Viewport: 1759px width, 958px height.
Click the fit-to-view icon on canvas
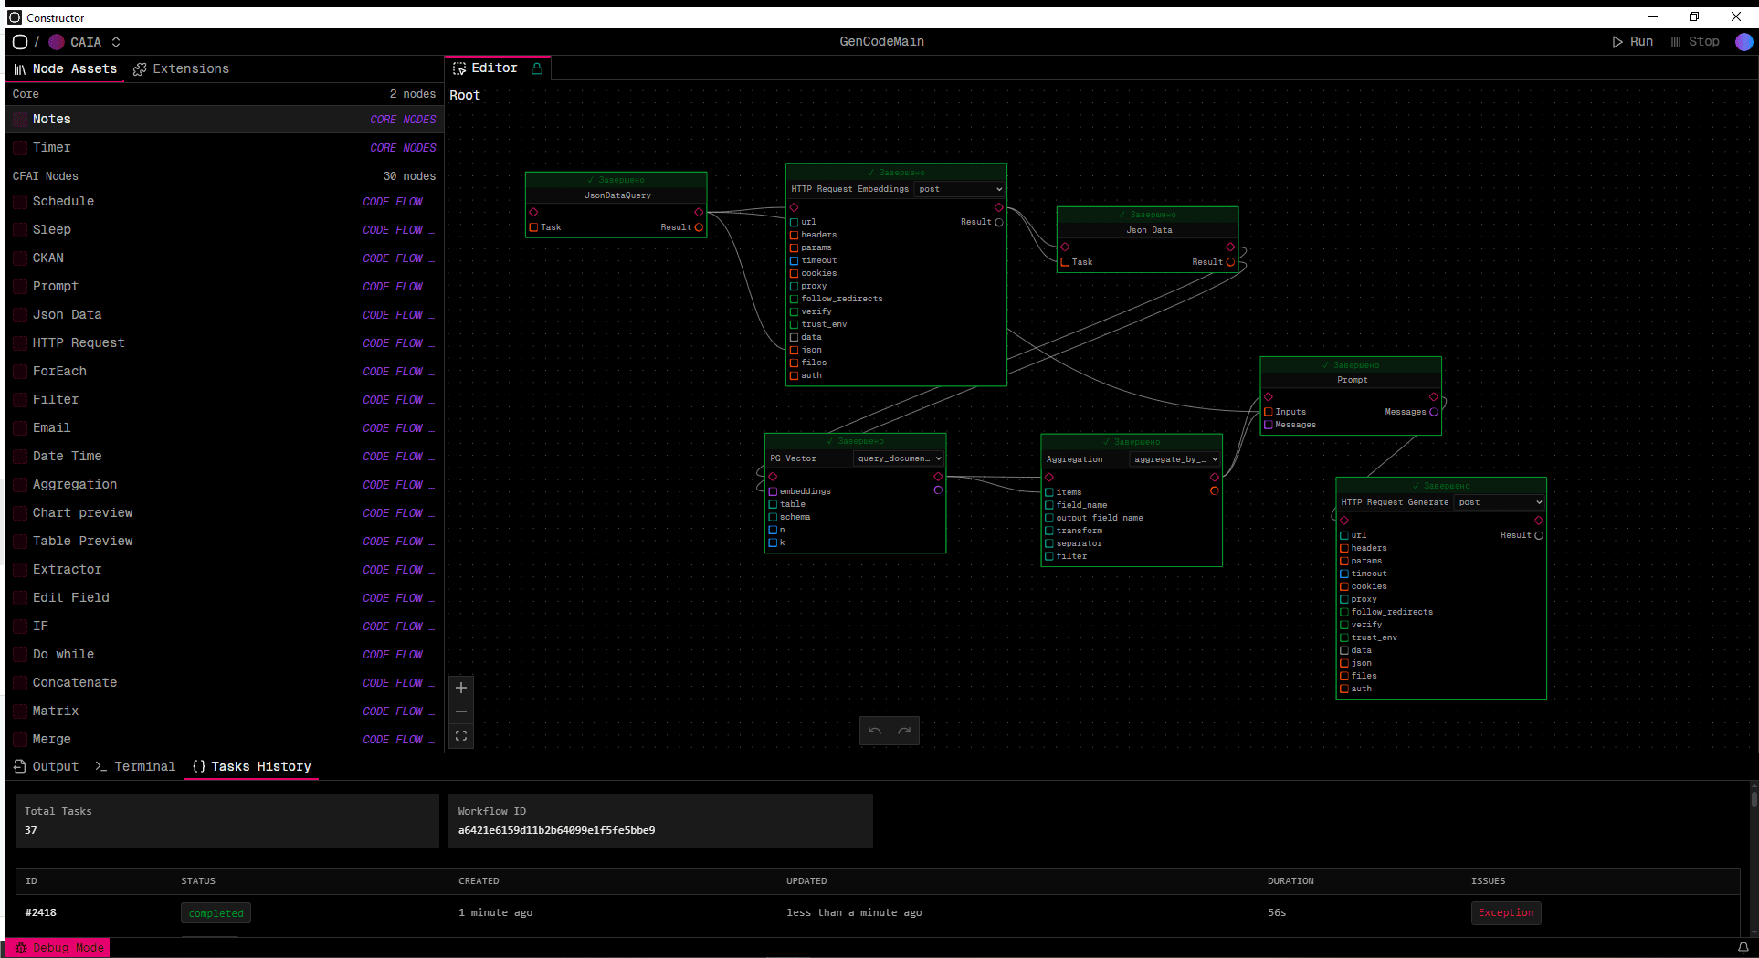[x=461, y=736]
